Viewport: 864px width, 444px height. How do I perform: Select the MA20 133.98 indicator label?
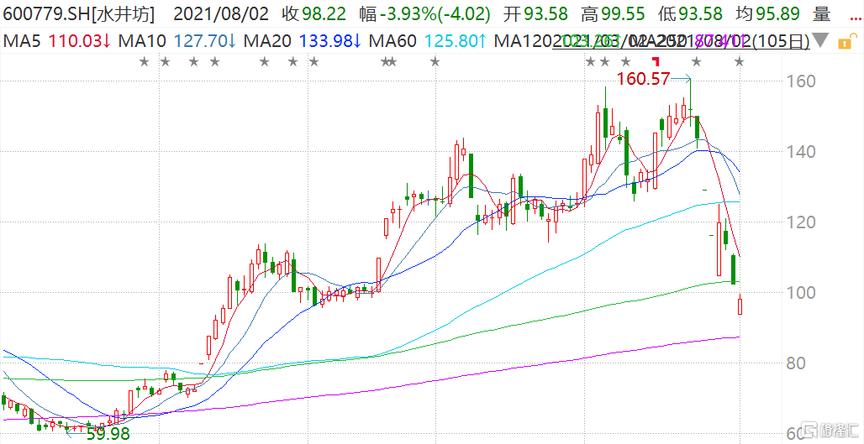(303, 41)
